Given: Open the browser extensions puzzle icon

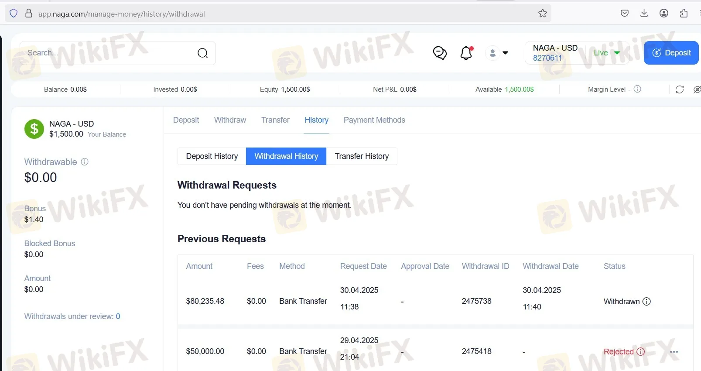Looking at the screenshot, I should point(684,13).
